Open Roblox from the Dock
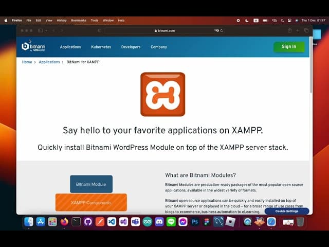Screen dimensions: 329x247 [231, 222]
